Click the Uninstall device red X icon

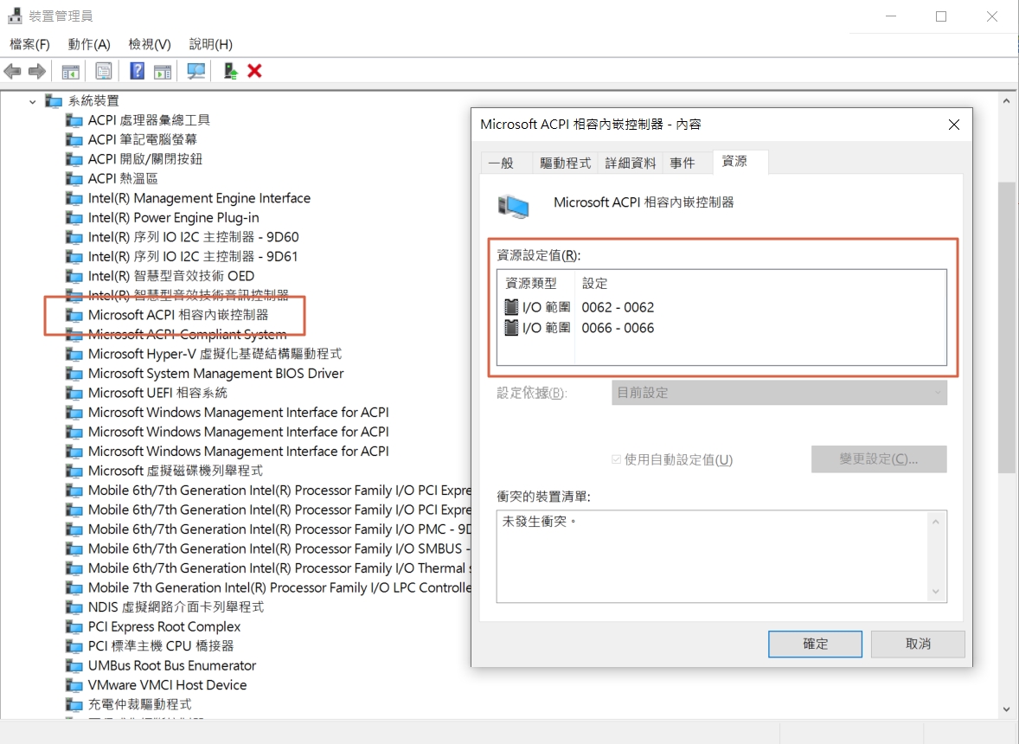point(255,70)
